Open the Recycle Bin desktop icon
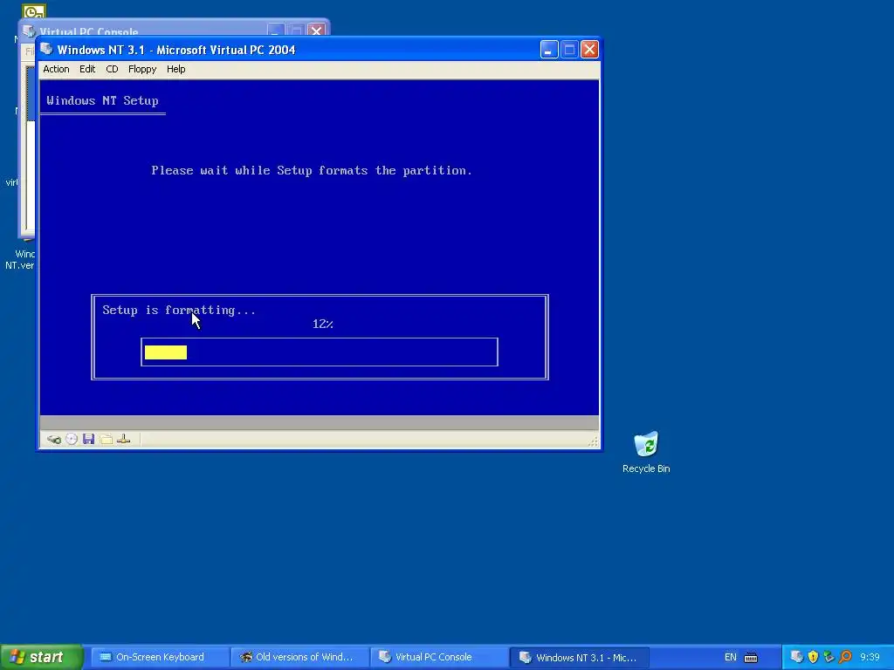894x670 pixels. [x=646, y=453]
